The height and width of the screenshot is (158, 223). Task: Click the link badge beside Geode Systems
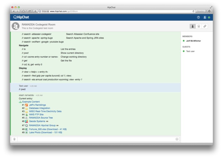[x=47, y=121]
